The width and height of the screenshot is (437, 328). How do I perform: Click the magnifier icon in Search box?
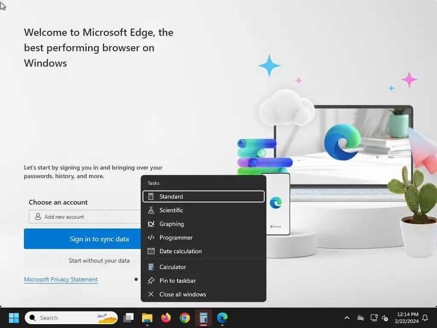[32, 318]
